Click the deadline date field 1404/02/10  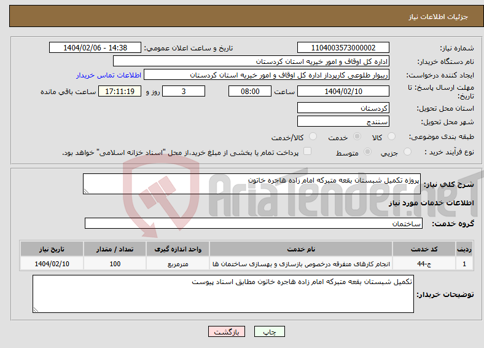coord(343,91)
